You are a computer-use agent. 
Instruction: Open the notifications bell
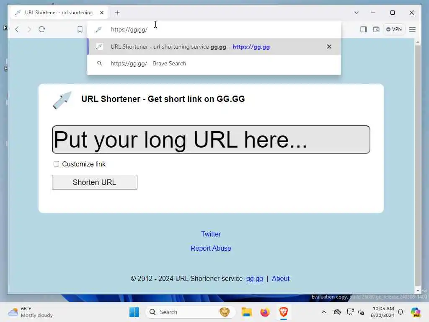[x=401, y=312]
